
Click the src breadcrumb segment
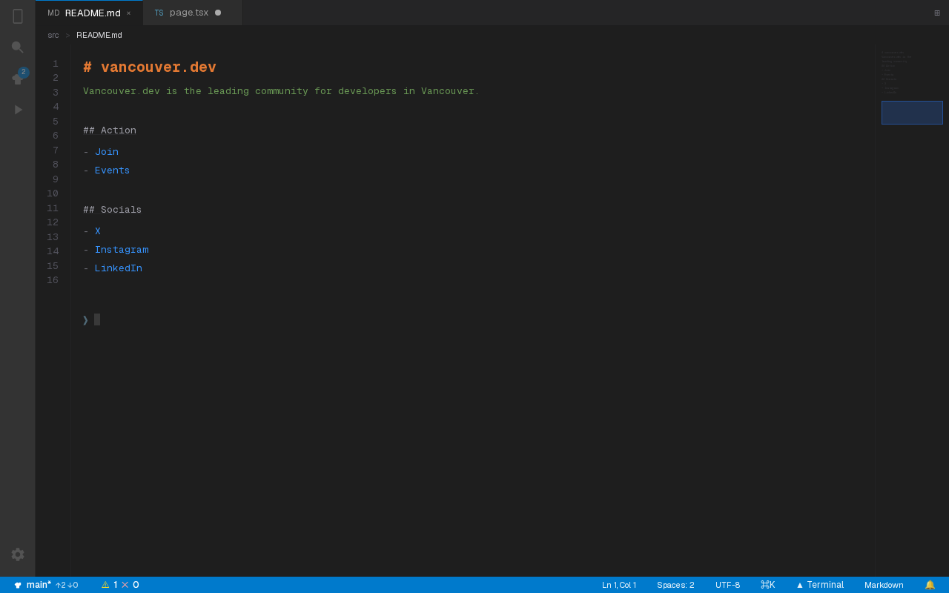[53, 35]
